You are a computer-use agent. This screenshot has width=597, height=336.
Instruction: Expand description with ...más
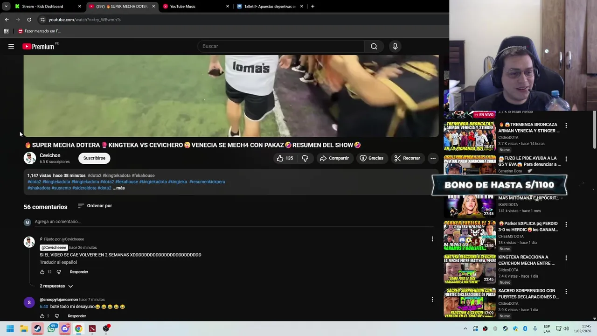[x=119, y=188]
